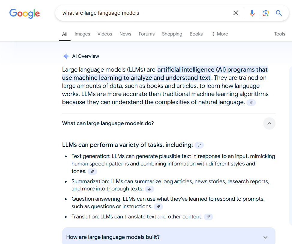Switch to the Images tab
Screen dimensions: 292x244
coord(82,34)
